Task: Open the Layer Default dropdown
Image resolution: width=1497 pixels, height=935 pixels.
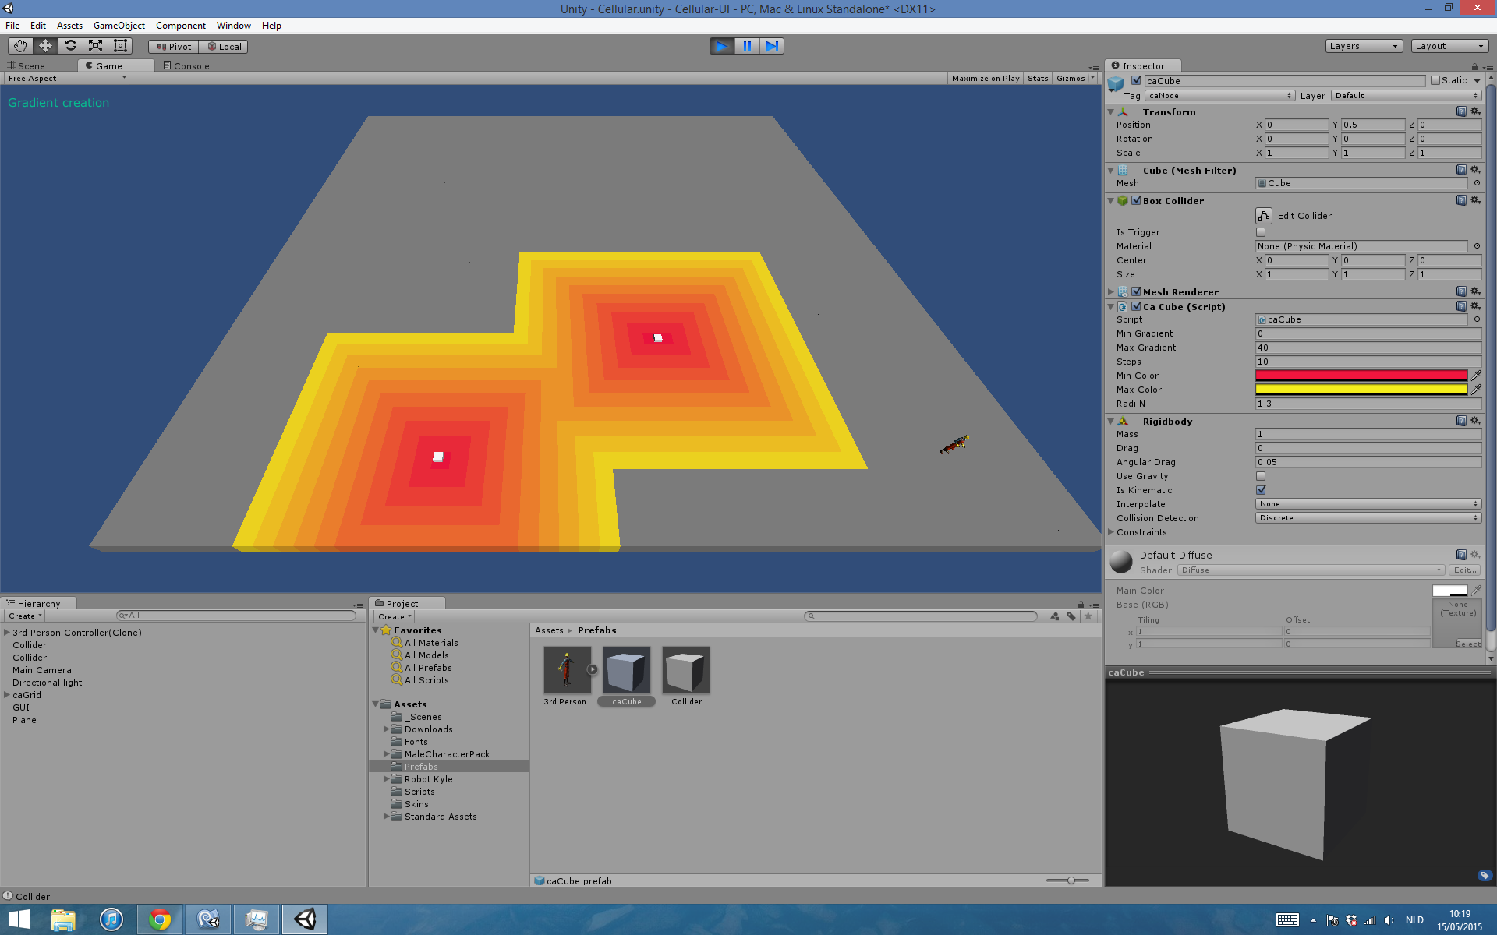Action: pos(1406,96)
